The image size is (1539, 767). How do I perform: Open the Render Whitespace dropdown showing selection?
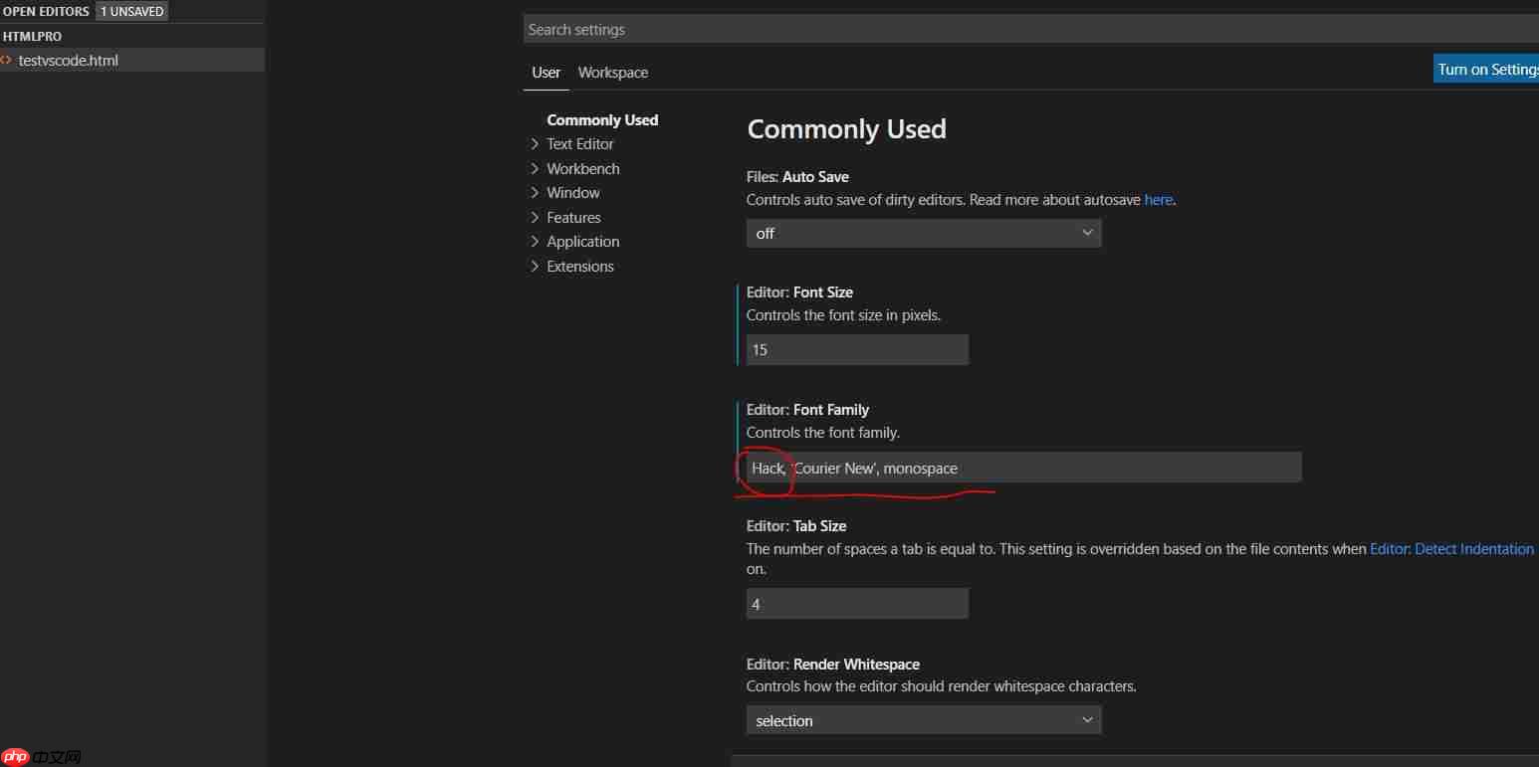[x=924, y=720]
